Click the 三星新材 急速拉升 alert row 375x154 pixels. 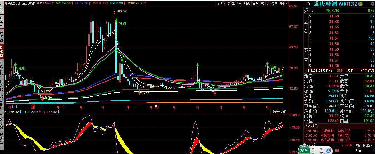339,131
